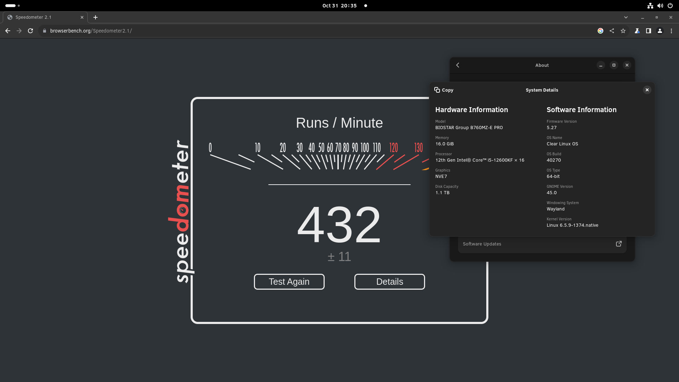
Task: Click the address bar URL
Action: click(91, 31)
